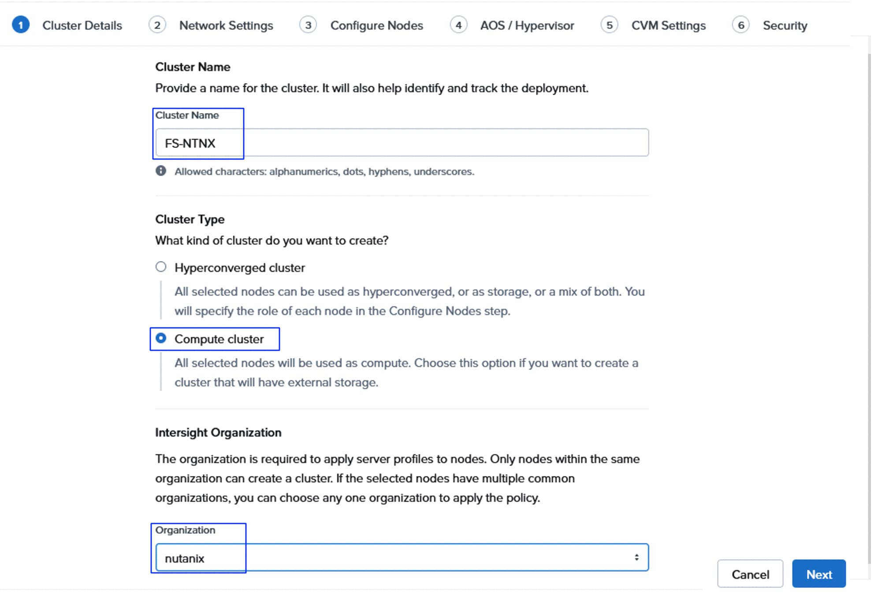Click the step 4 circle for AOS / Hypervisor

click(459, 25)
